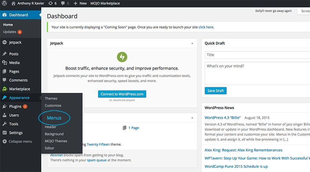Click the Tools wrench icon
The width and height of the screenshot is (310, 172).
tap(4, 124)
